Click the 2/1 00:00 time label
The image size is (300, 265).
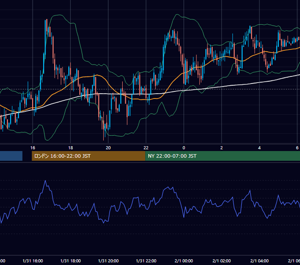click(184, 261)
